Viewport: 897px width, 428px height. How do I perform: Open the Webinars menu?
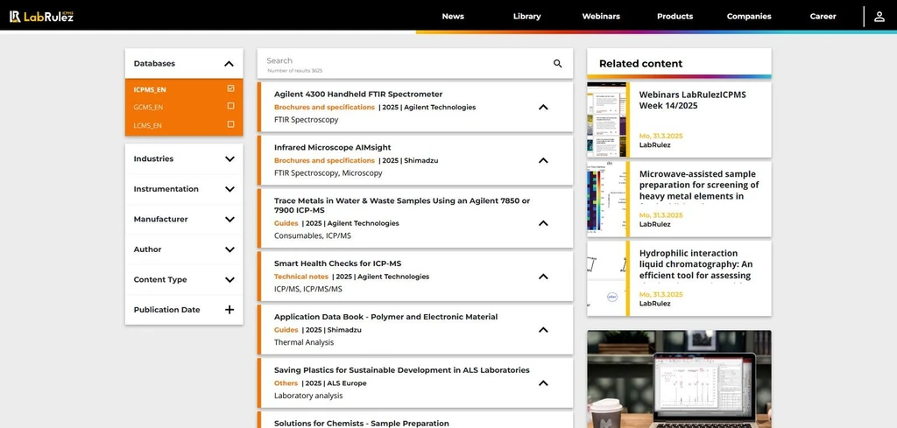[601, 17]
